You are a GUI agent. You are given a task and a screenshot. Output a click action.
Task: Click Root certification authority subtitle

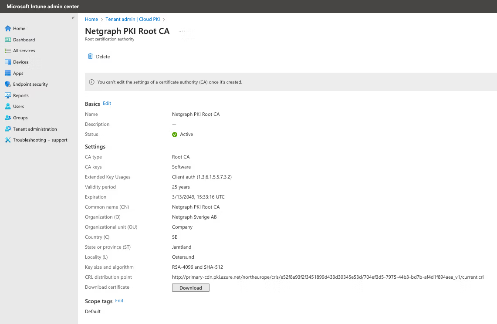pyautogui.click(x=110, y=39)
